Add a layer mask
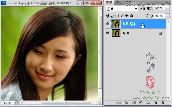 (x=134, y=103)
